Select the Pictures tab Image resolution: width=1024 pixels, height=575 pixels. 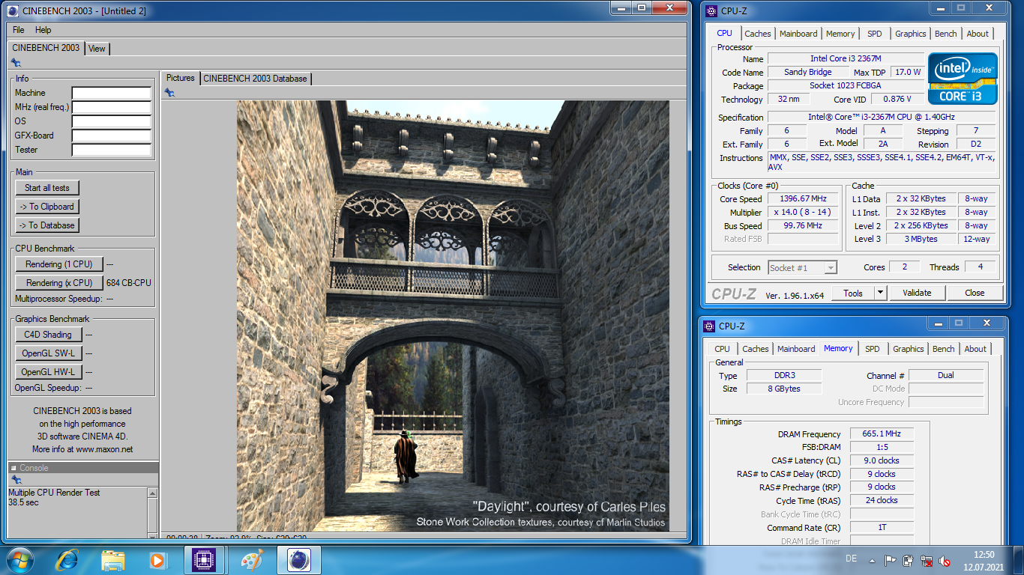180,78
